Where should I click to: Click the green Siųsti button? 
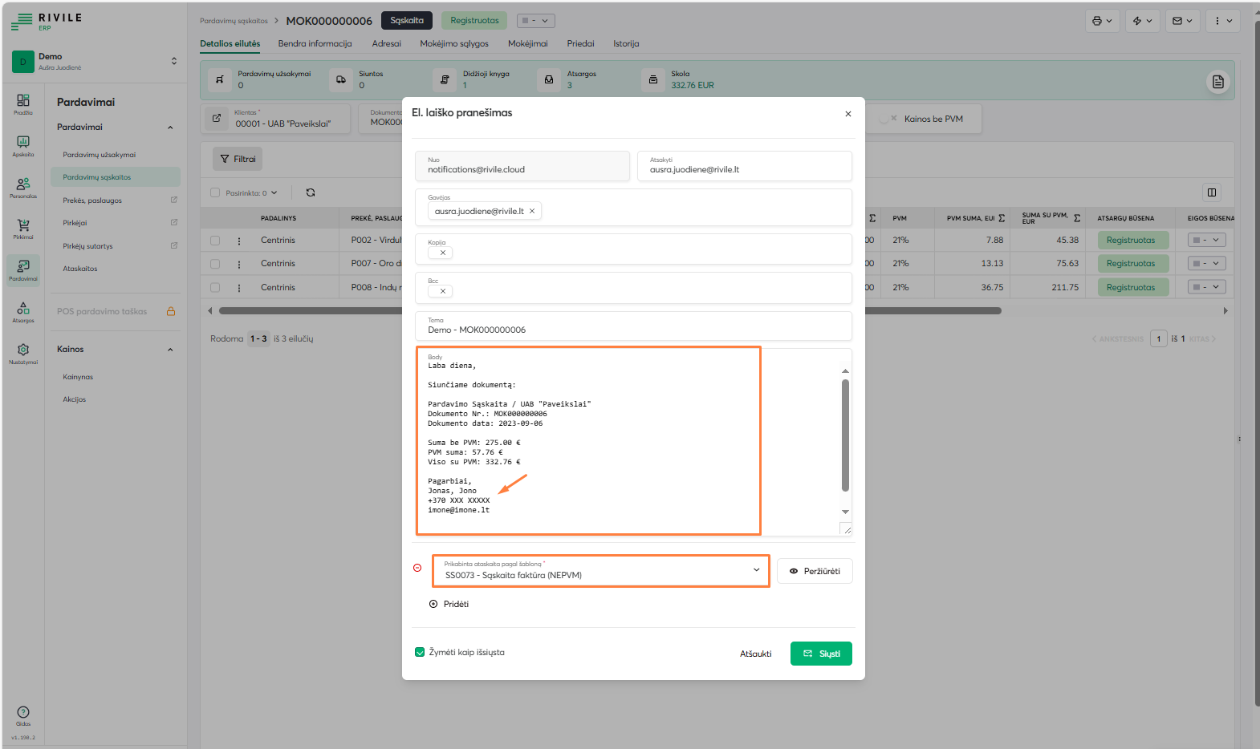coord(820,654)
